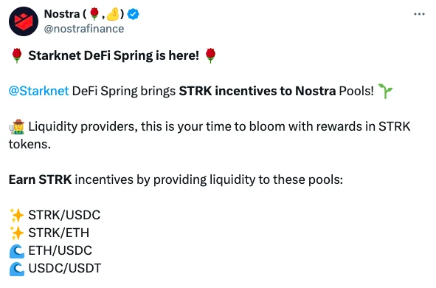Open the three-dots more options menu
The width and height of the screenshot is (436, 288).
pos(419,14)
